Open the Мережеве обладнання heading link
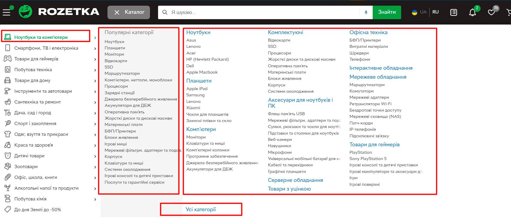The height and width of the screenshot is (219, 511). (378, 77)
